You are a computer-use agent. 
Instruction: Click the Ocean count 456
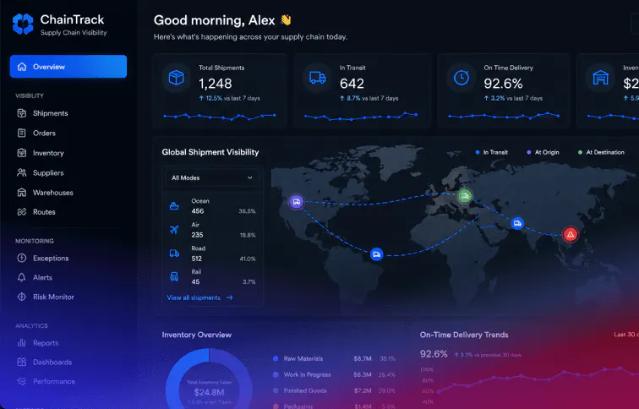click(198, 211)
